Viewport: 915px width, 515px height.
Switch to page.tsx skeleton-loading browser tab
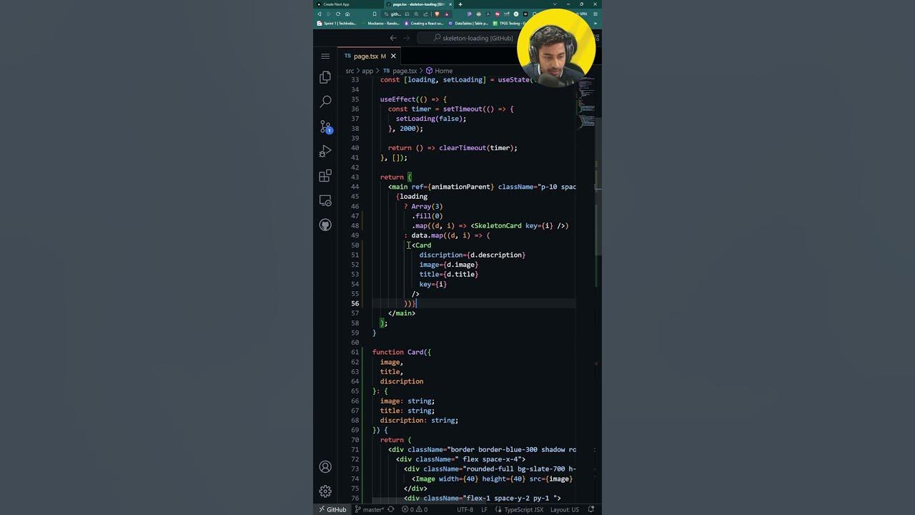coord(417,4)
